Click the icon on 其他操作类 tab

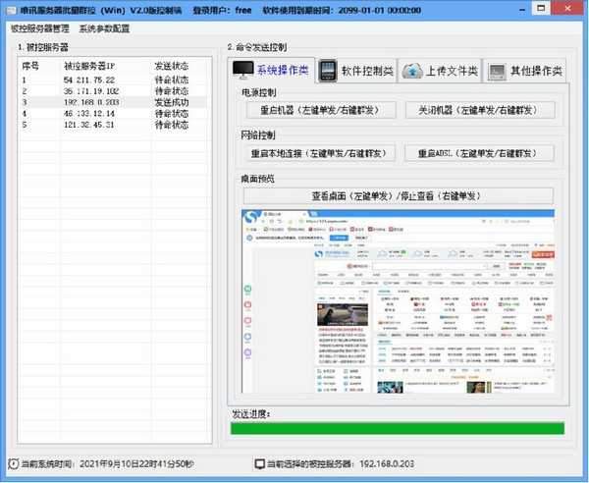[x=498, y=71]
